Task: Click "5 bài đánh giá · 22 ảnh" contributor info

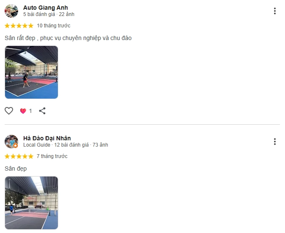Action: (x=49, y=14)
